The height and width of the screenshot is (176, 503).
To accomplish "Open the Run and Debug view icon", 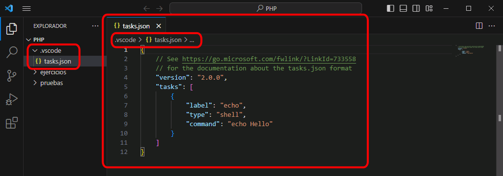I will pyautogui.click(x=12, y=99).
